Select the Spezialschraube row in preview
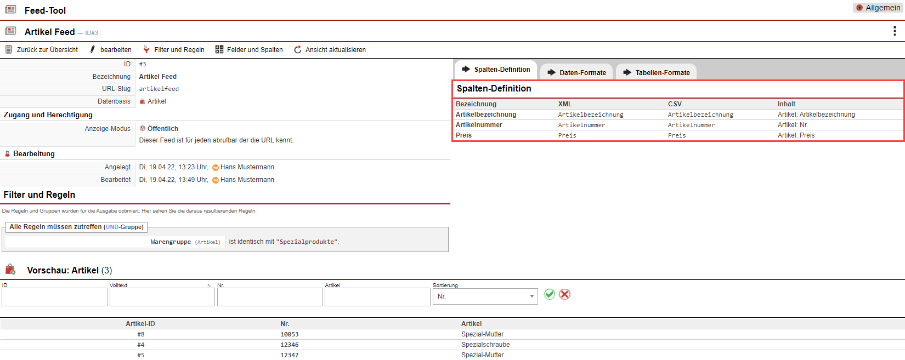The image size is (905, 360). (485, 345)
